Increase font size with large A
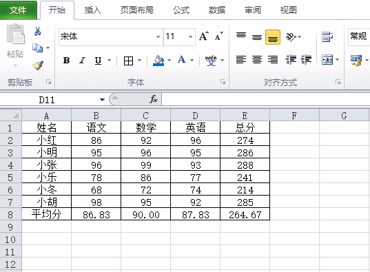The height and width of the screenshot is (272, 370). point(204,36)
